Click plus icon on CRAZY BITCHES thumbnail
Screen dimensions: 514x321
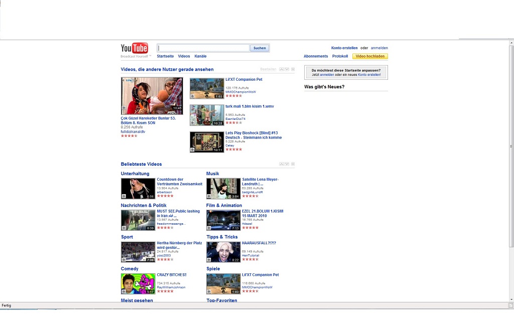click(124, 291)
